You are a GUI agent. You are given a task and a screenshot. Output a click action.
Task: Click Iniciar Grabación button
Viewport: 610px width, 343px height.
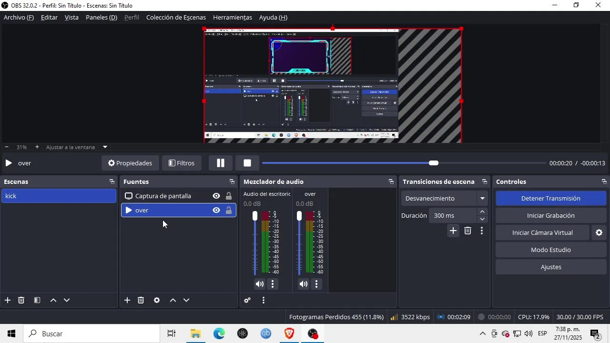coord(551,215)
